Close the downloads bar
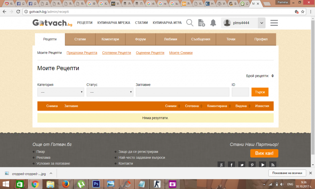 310,173
